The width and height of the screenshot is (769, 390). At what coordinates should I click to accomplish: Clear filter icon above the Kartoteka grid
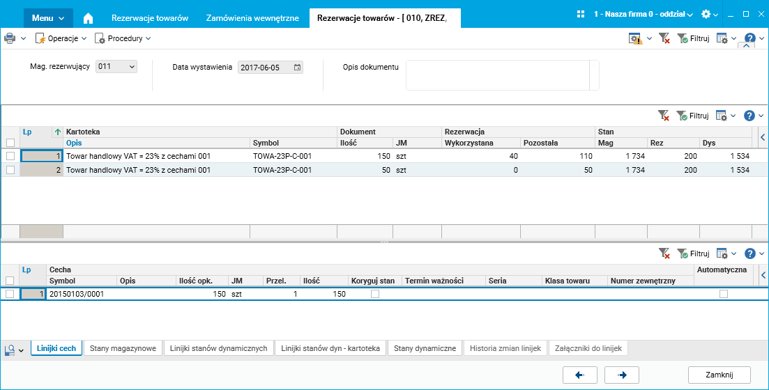click(x=664, y=116)
